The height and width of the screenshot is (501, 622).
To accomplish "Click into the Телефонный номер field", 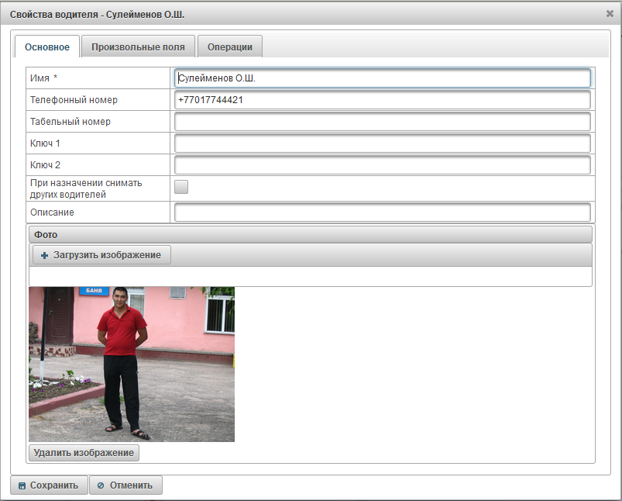I will click(383, 100).
